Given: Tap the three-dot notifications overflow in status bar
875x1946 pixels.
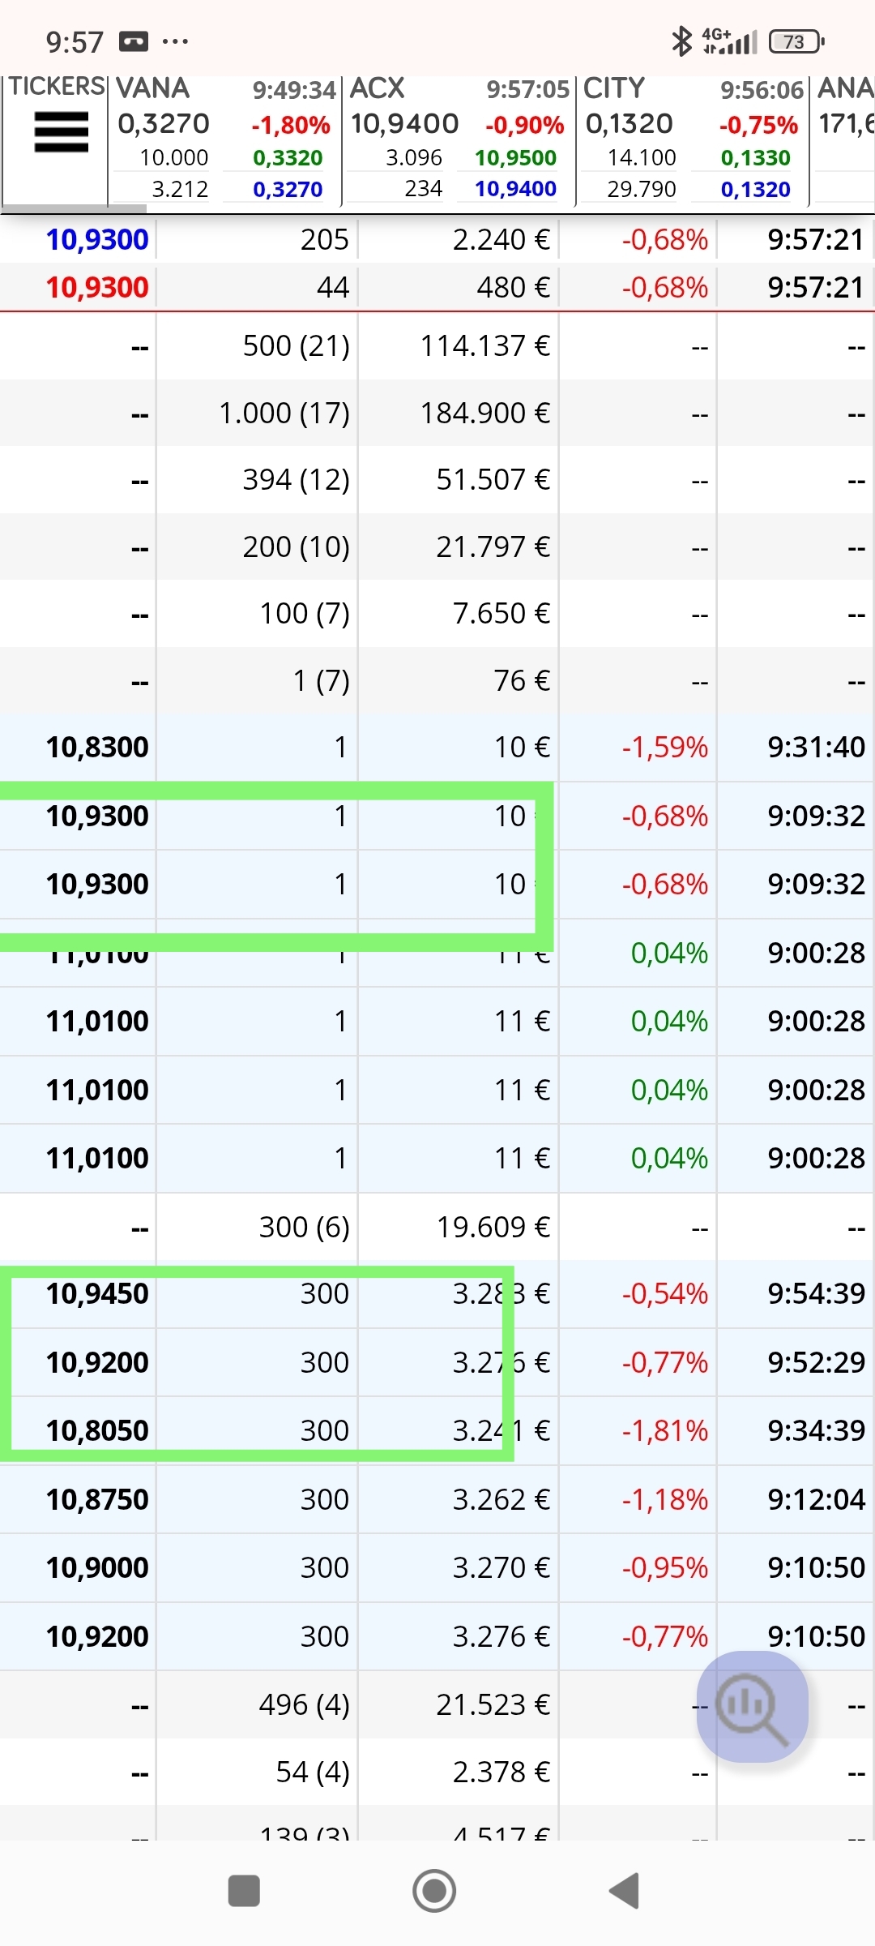Looking at the screenshot, I should (x=175, y=41).
